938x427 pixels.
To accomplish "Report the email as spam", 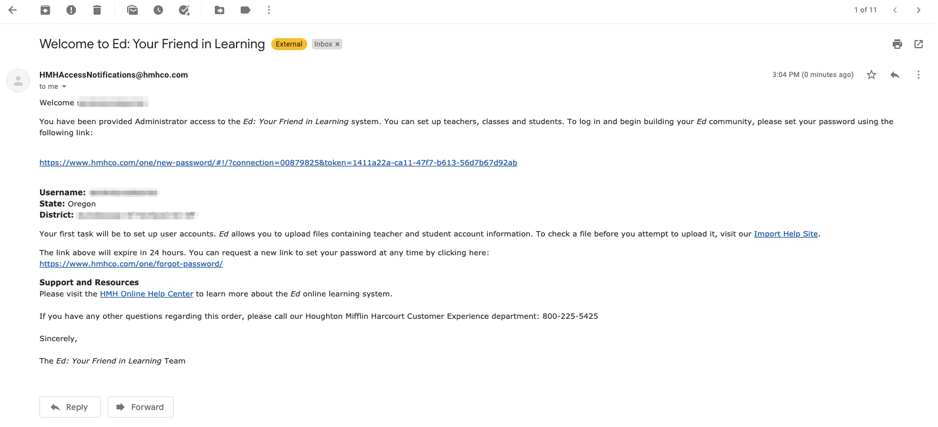I will point(71,10).
